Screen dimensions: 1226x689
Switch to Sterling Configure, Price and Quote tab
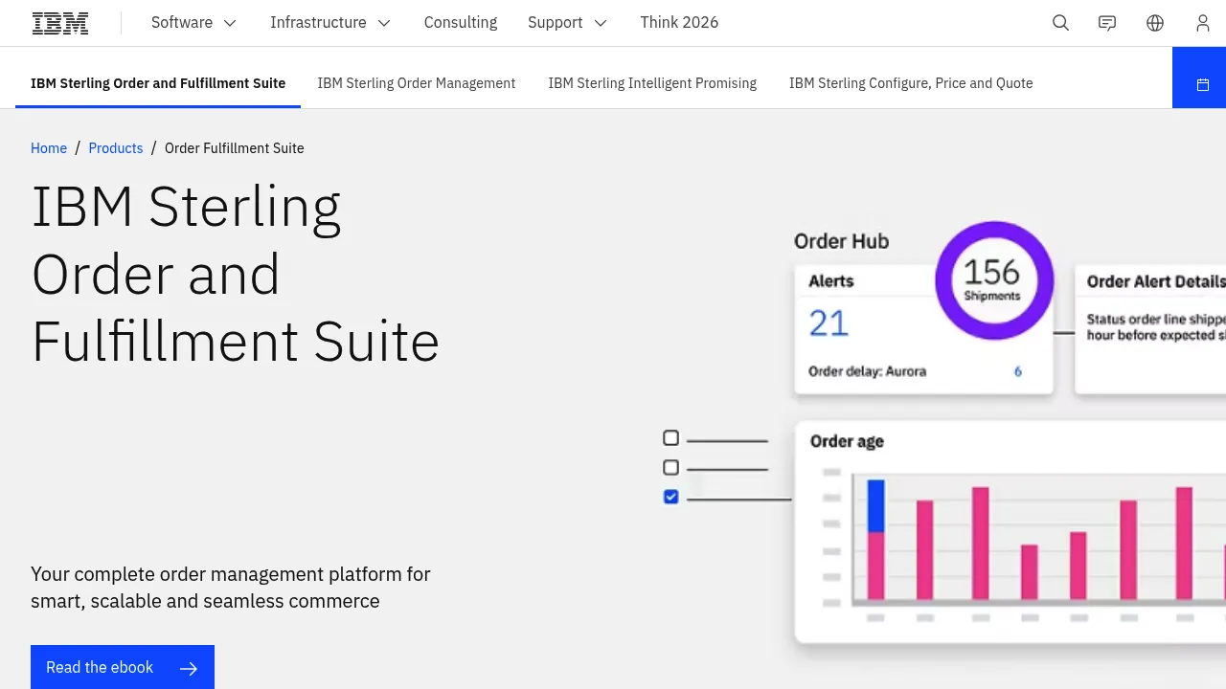click(911, 83)
